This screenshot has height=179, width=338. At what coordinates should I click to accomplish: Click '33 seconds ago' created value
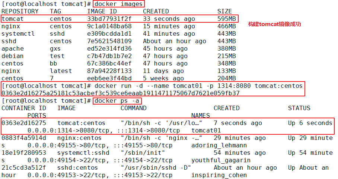pos(169,19)
